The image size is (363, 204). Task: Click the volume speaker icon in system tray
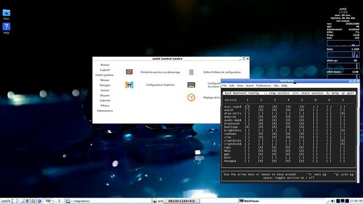333,201
